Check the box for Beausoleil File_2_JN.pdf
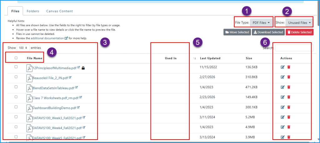This screenshot has height=143, width=320. [16, 77]
